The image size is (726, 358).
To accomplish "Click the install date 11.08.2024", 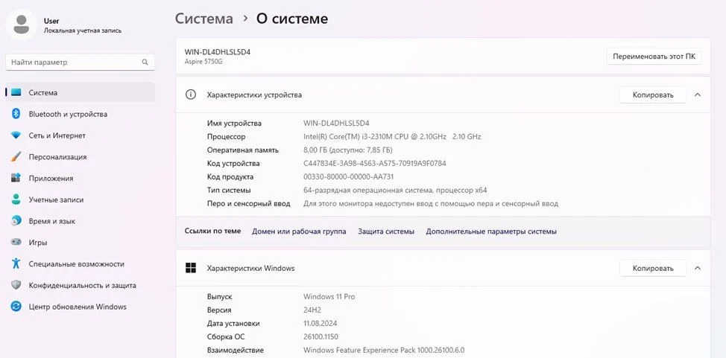I will pos(321,323).
